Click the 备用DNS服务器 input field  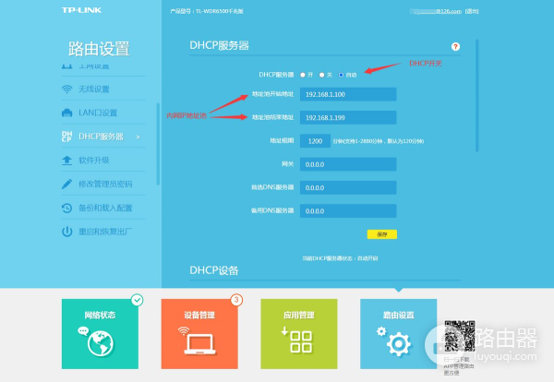point(348,210)
